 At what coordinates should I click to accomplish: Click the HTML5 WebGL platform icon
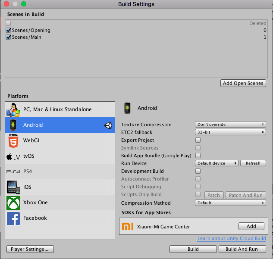(13, 141)
